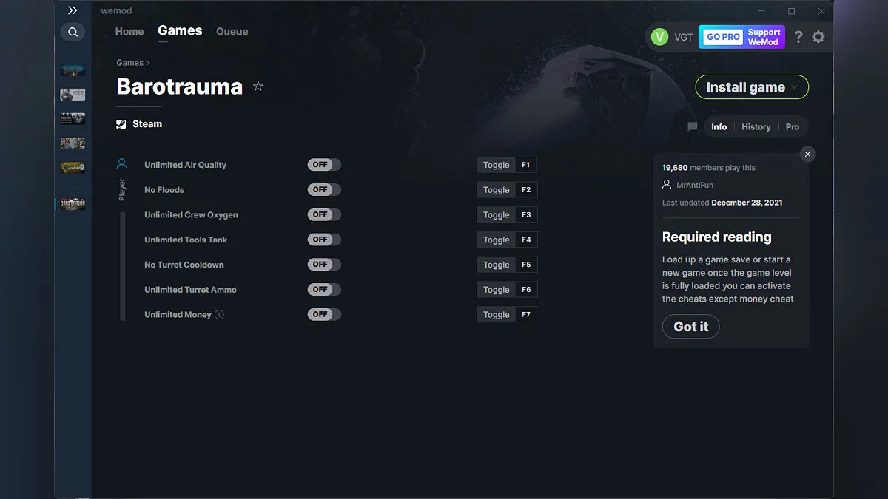Open settings via the gear icon
The width and height of the screenshot is (888, 499).
tap(818, 37)
